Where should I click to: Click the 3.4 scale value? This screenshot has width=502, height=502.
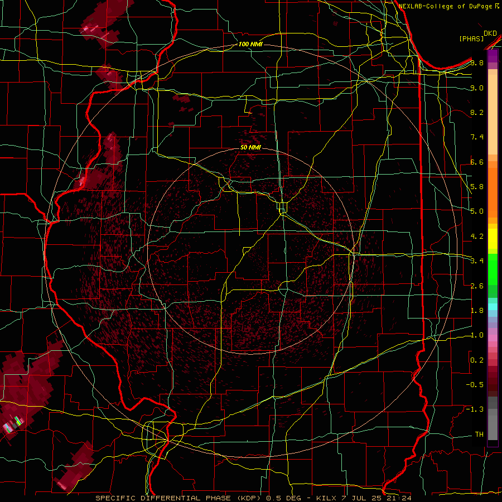[x=477, y=261]
